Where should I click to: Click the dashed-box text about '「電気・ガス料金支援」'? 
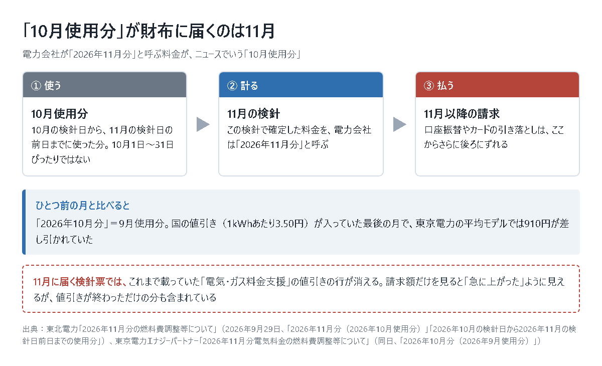[299, 289]
